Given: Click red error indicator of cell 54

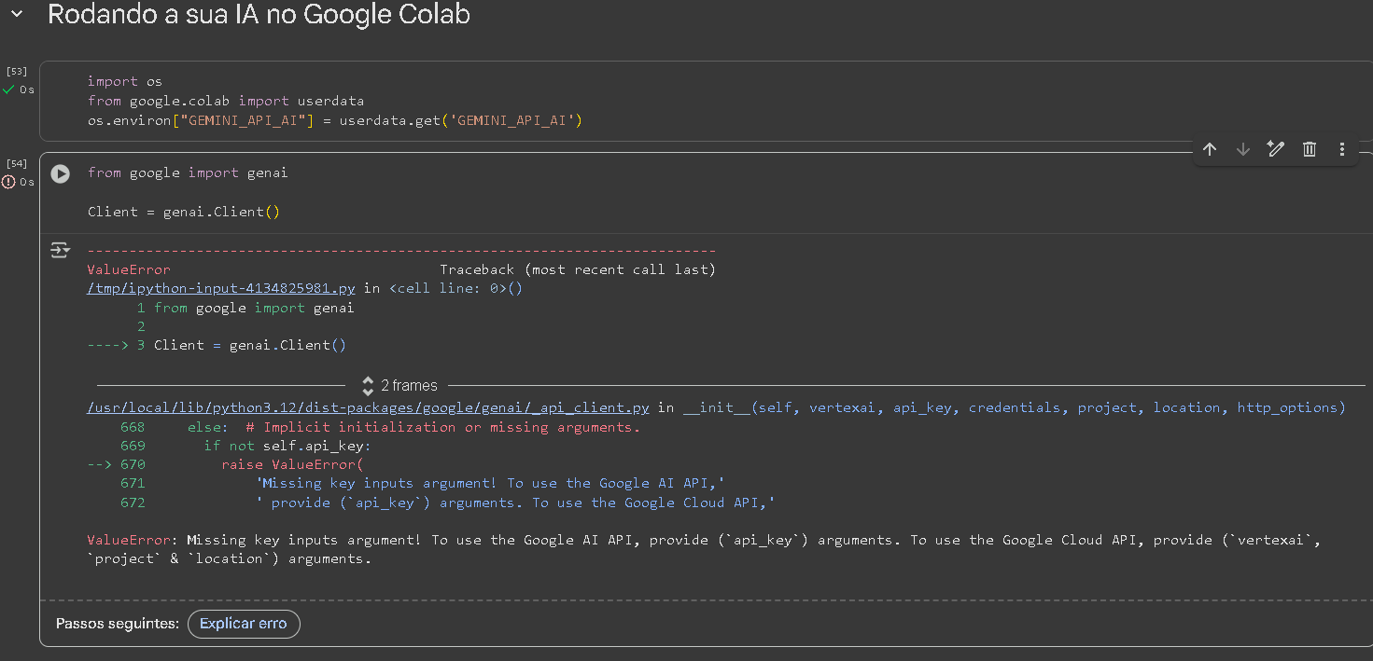Looking at the screenshot, I should pos(9,182).
